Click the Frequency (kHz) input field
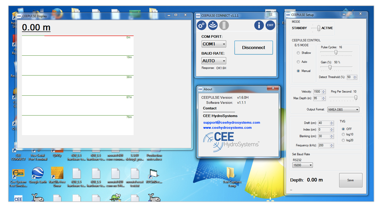Image resolution: width=382 pixels, height=206 pixels. 324,145
